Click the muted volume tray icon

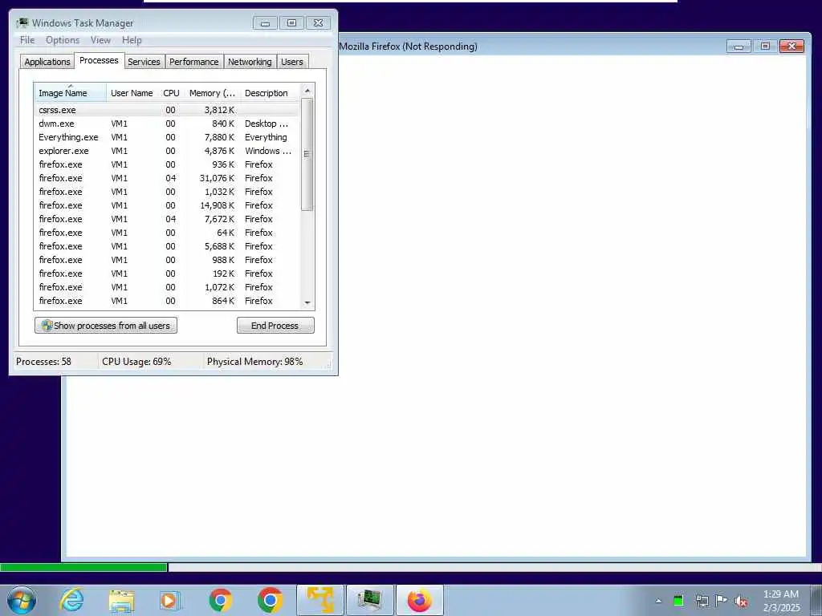tap(741, 601)
